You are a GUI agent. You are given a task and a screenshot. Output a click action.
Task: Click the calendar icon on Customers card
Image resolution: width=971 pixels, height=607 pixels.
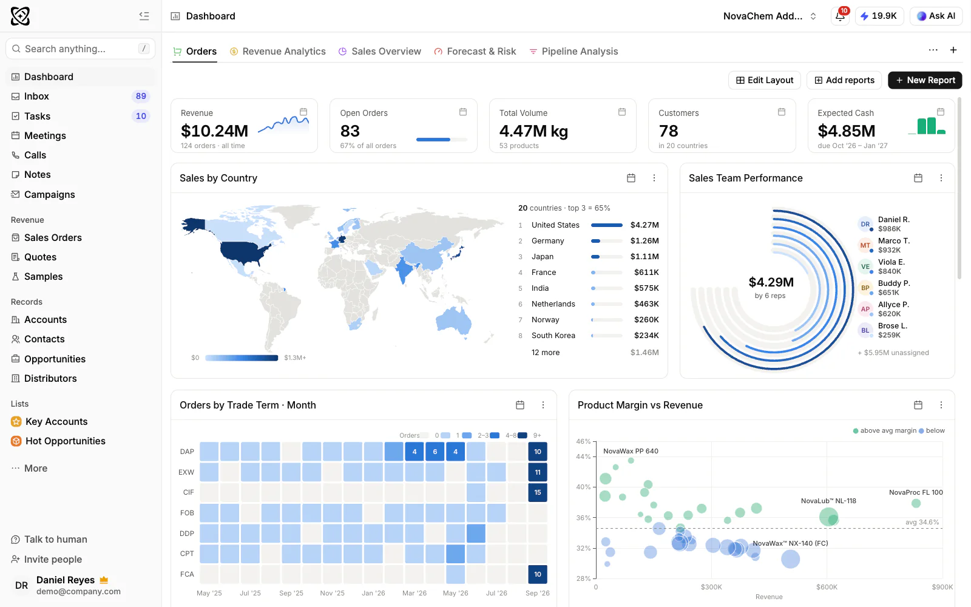click(x=782, y=112)
